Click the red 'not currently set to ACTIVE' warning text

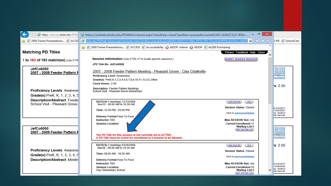134,135
